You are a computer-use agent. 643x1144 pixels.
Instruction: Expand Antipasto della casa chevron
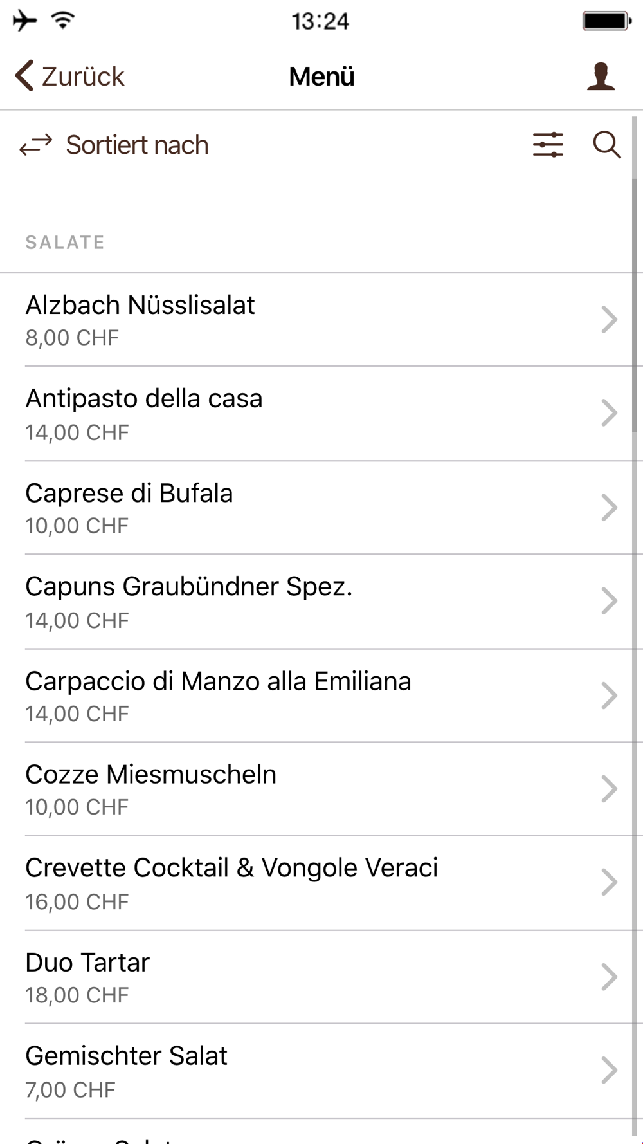[608, 413]
